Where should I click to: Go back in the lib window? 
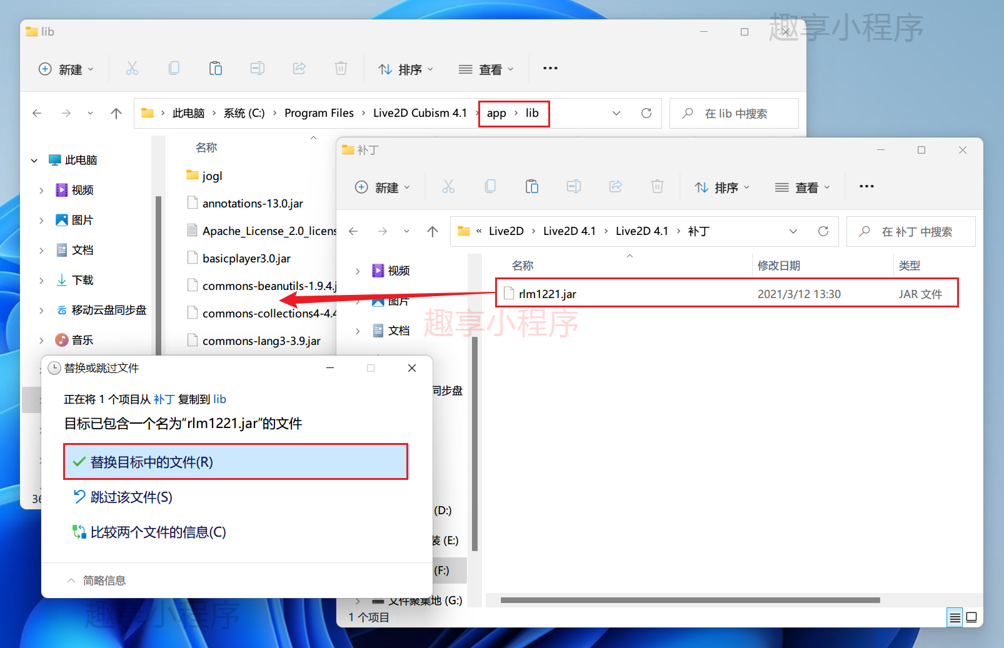[37, 113]
